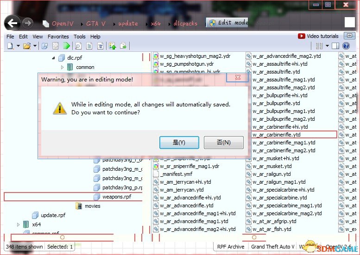Screen dimensions: 360x255
Task: Click the text document toolbar icon
Action: tap(89, 46)
